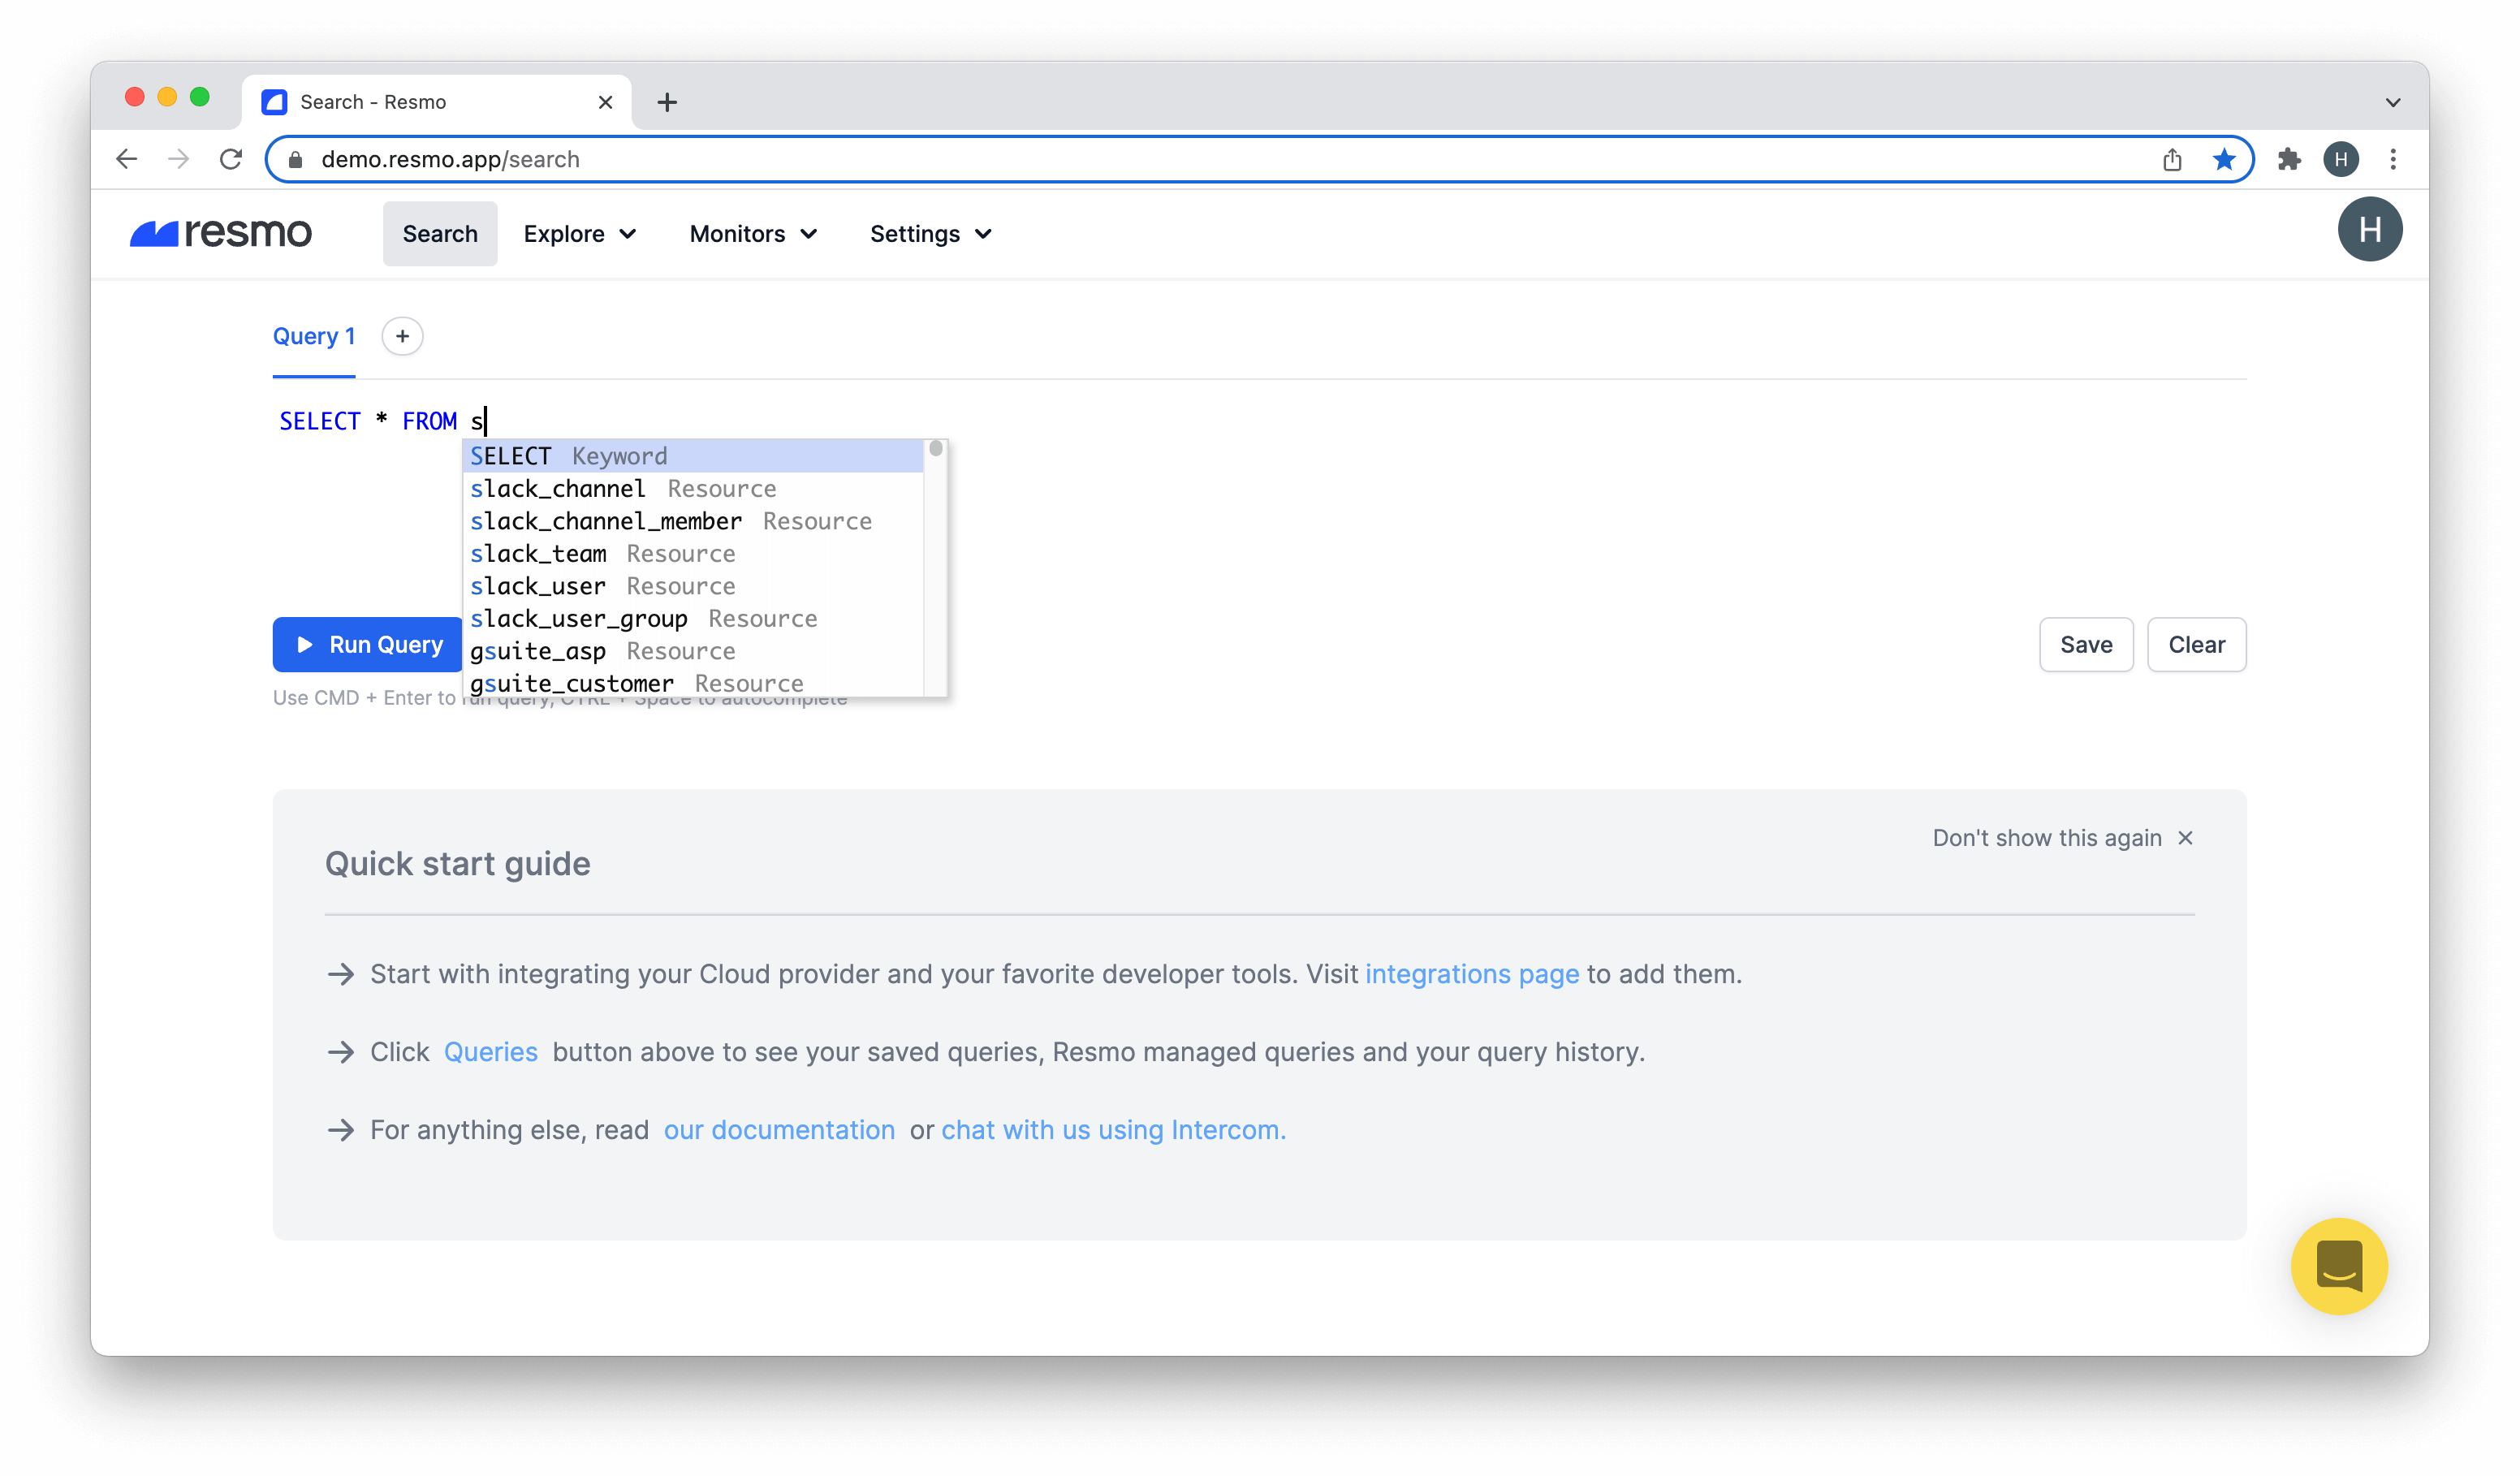Click the lock icon in address bar
2520x1476 pixels.
point(295,160)
